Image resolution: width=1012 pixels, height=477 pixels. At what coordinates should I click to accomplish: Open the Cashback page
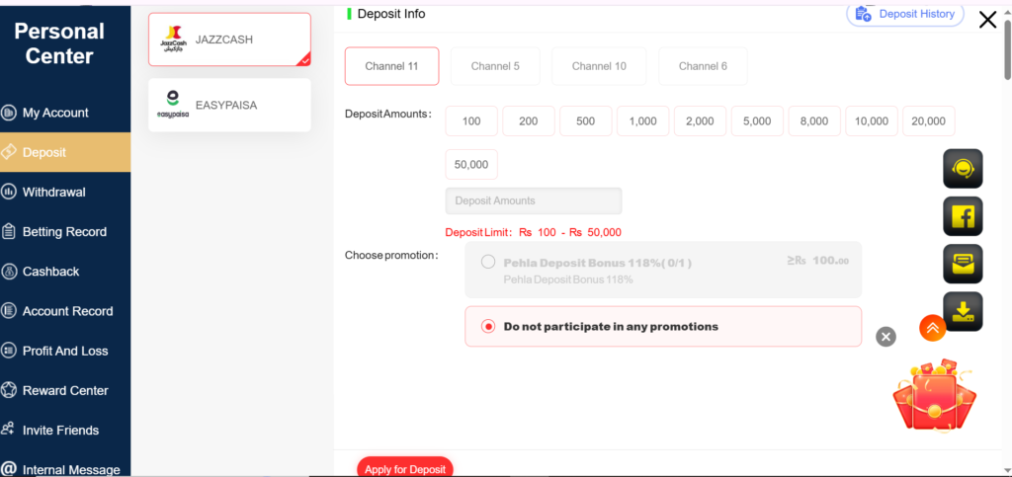click(65, 272)
